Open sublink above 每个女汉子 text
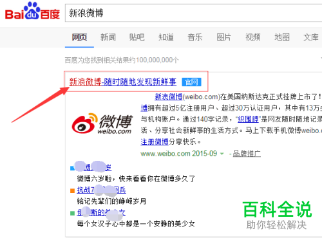 (101, 212)
